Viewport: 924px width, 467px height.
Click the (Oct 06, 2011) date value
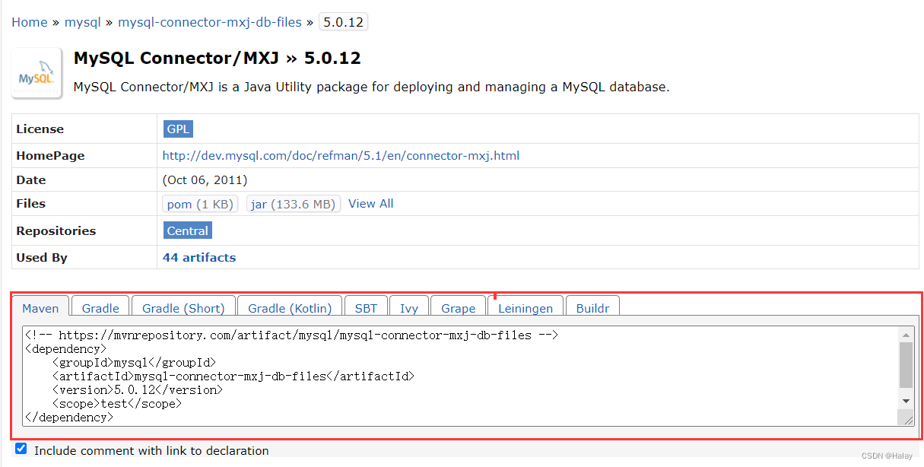(x=205, y=179)
